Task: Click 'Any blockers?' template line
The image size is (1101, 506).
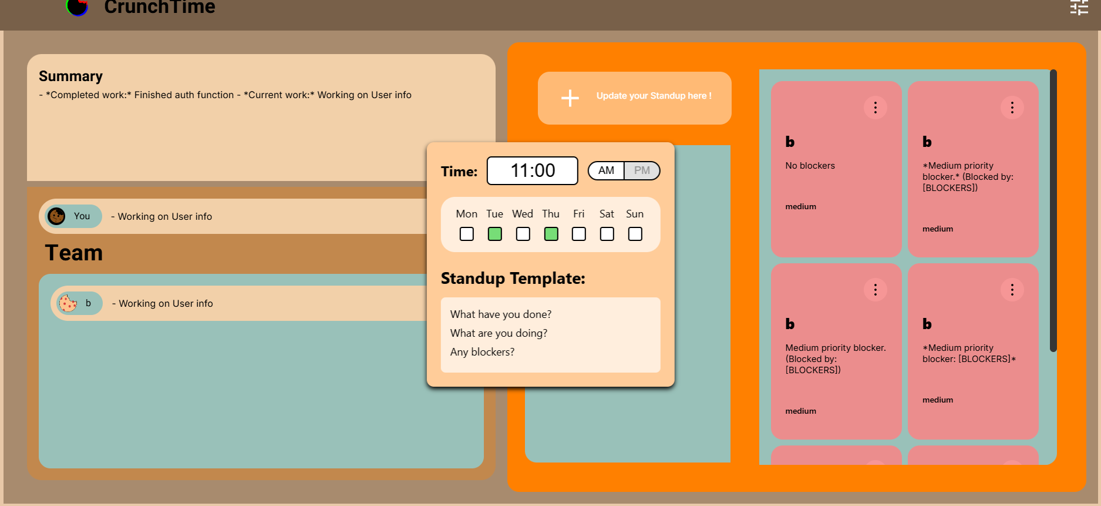Action: [x=482, y=352]
